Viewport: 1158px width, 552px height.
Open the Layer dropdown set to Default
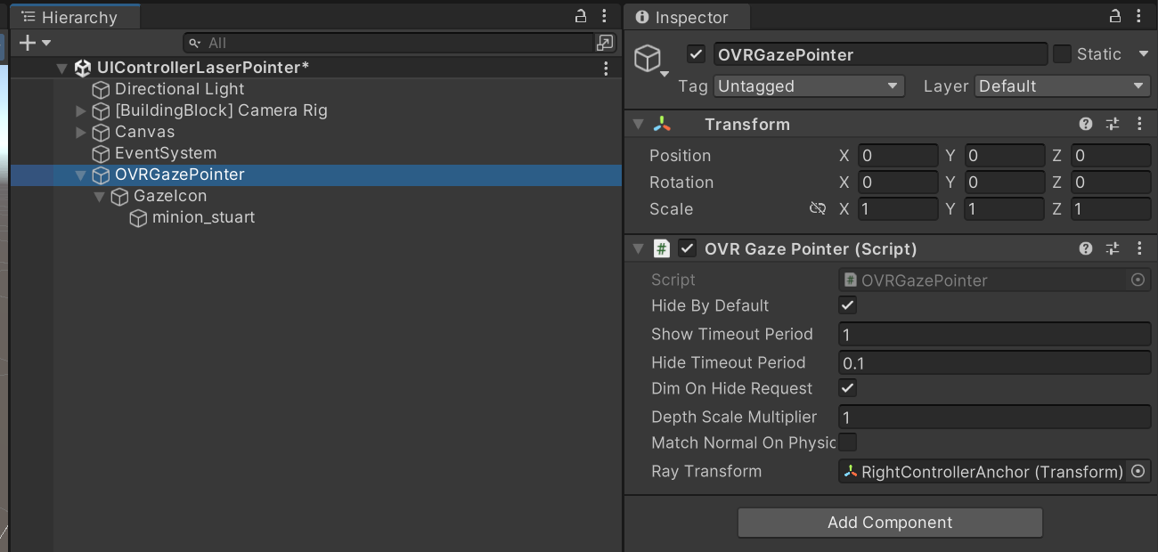tap(1060, 85)
